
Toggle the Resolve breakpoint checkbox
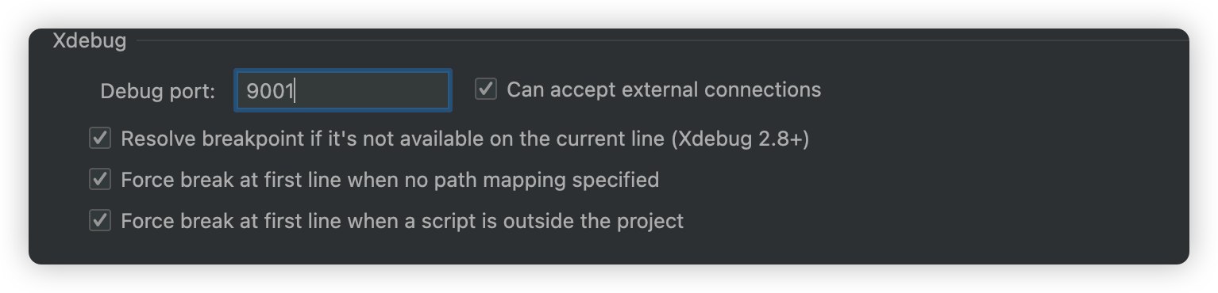coord(99,139)
